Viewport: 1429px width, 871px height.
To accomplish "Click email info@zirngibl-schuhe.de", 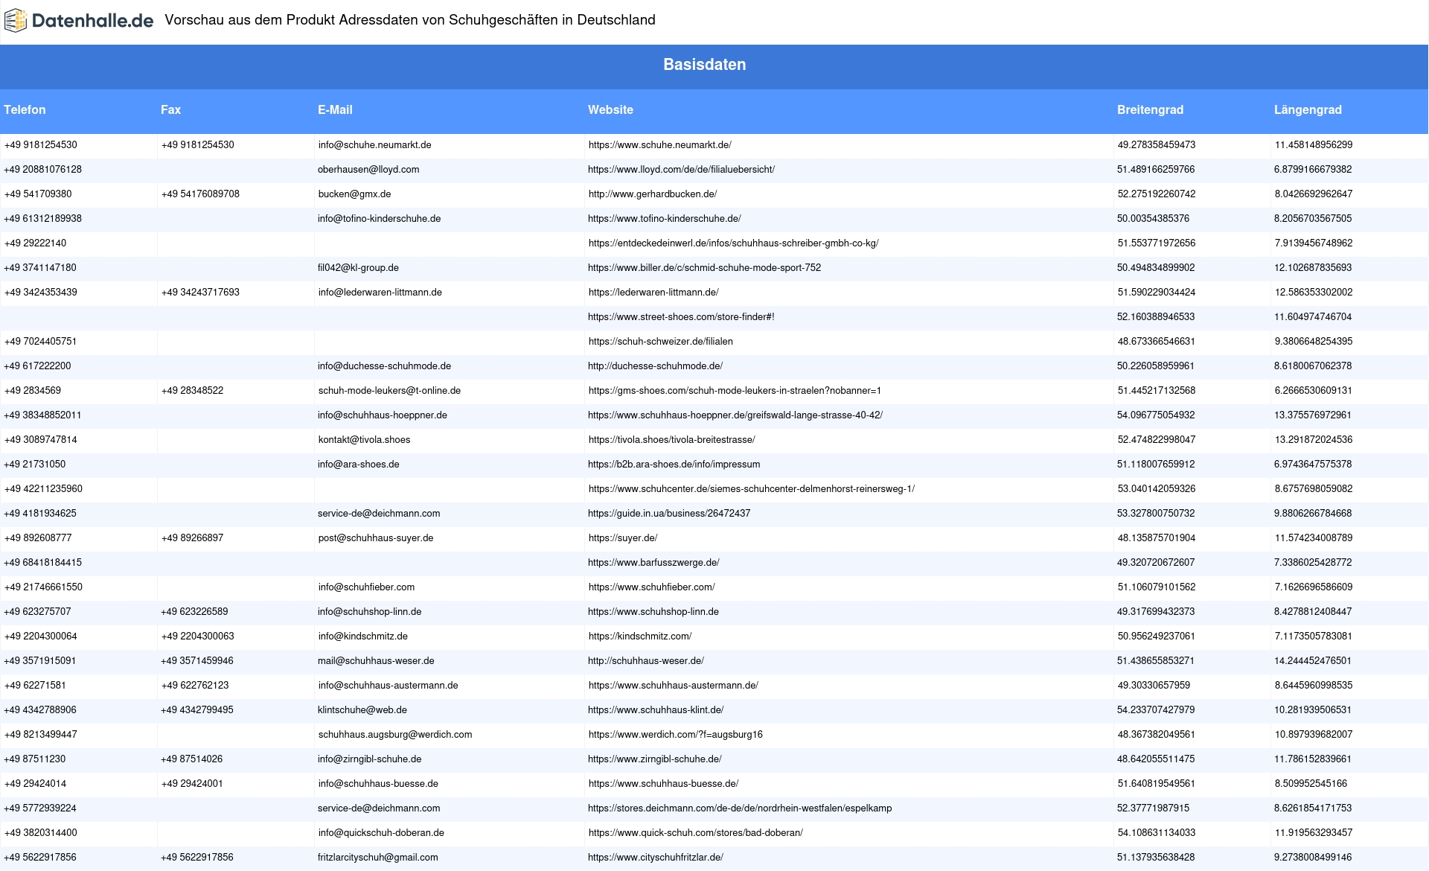I will [x=369, y=759].
